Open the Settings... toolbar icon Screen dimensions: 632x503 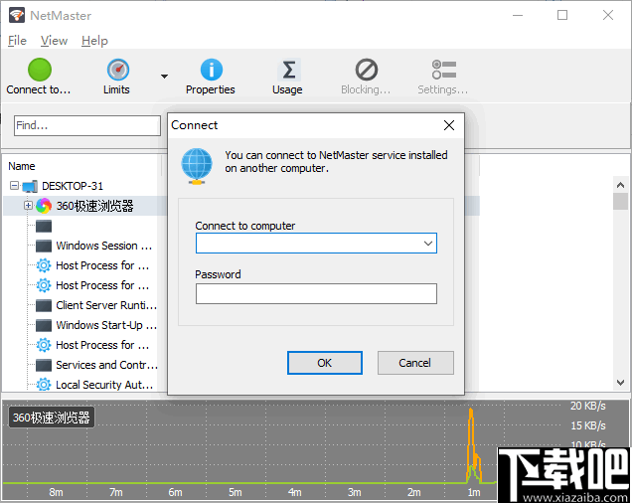click(x=444, y=70)
